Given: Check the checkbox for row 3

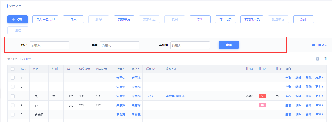Looking at the screenshot, I should pos(13,96).
